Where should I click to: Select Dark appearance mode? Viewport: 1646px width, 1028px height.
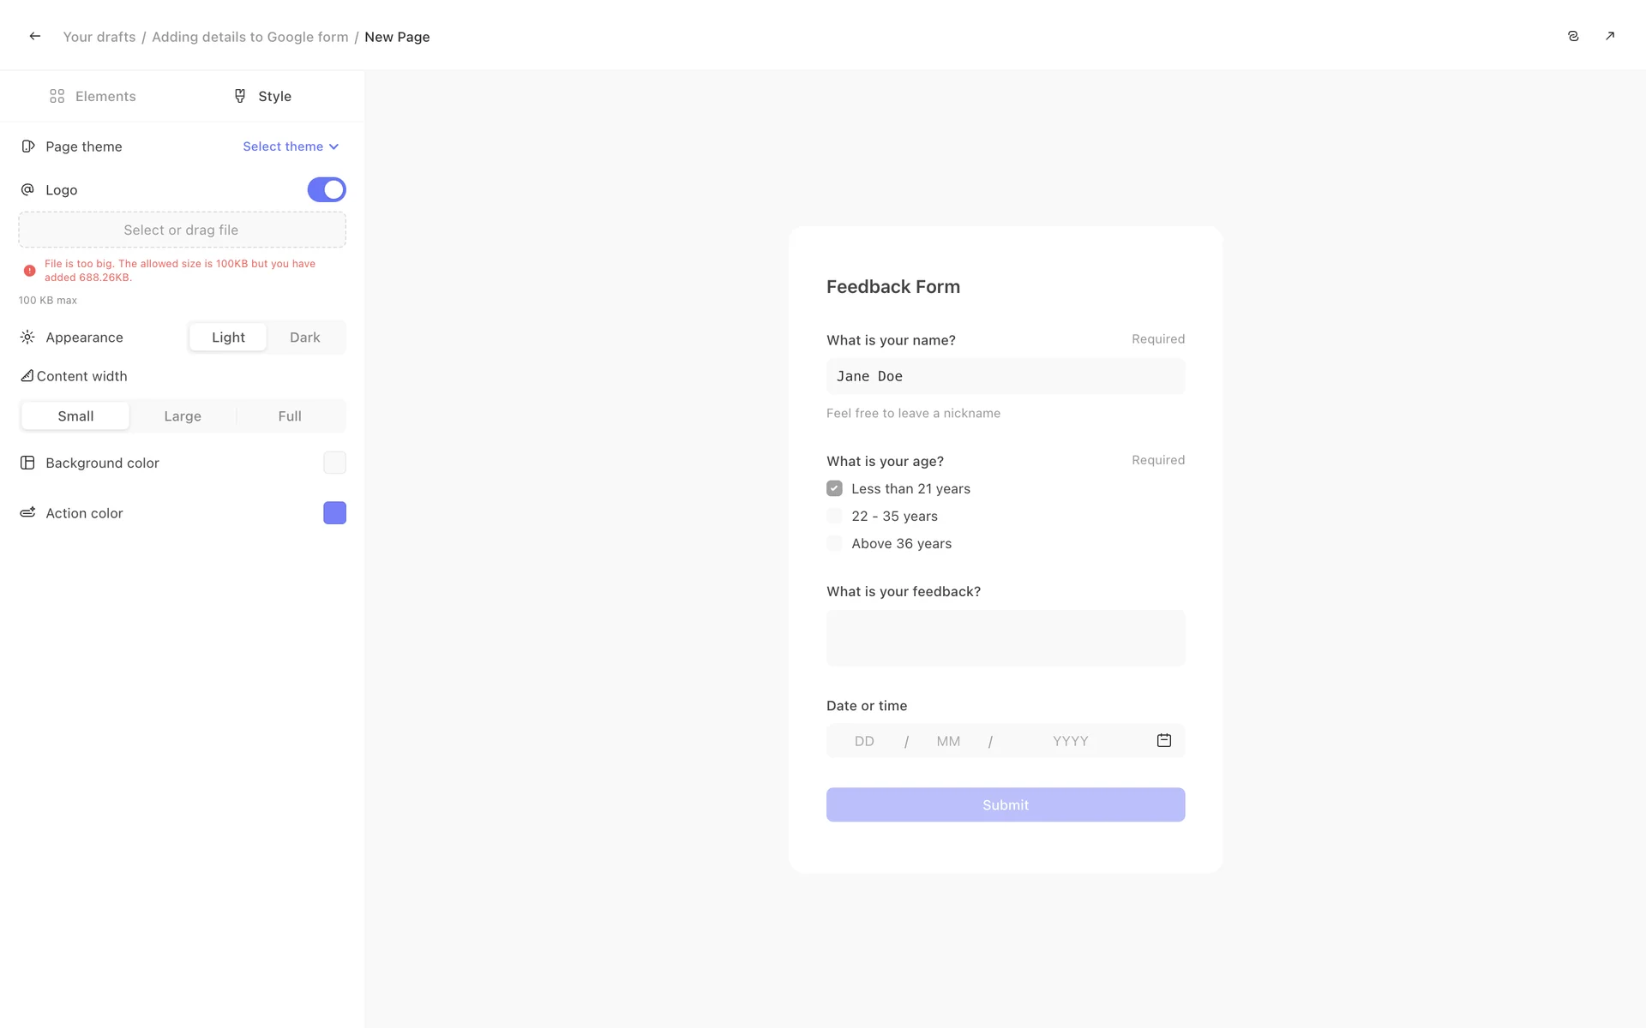click(304, 338)
